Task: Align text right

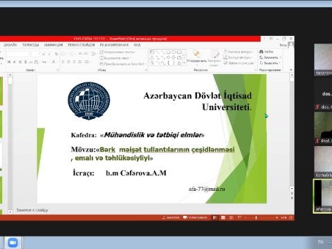Action: pos(74,62)
